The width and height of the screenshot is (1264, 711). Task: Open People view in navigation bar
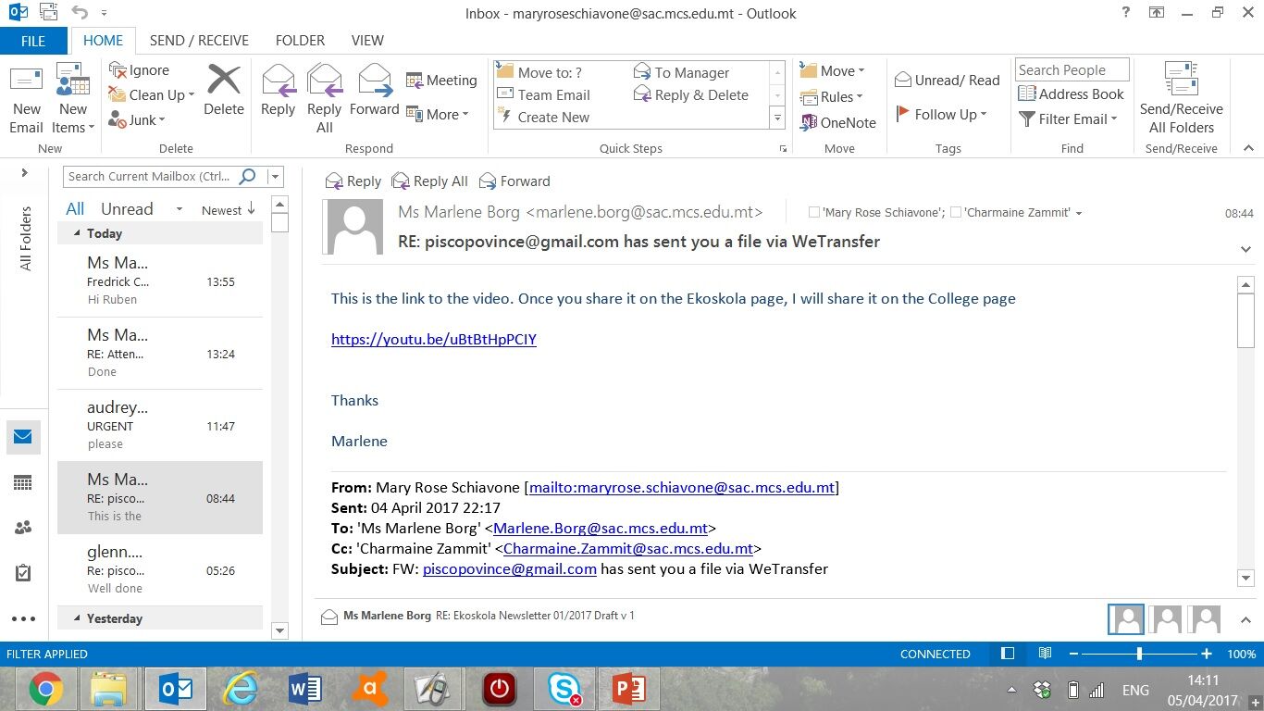coord(23,528)
